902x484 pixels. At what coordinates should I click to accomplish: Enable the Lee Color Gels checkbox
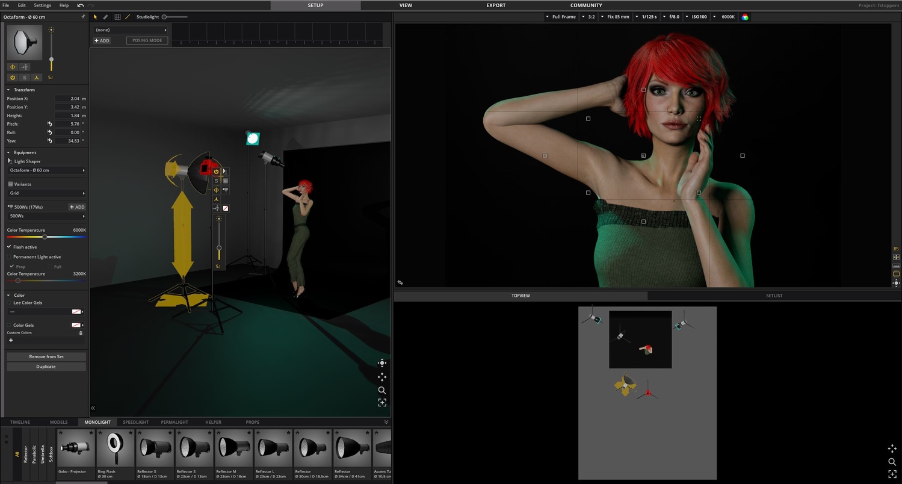(9, 303)
